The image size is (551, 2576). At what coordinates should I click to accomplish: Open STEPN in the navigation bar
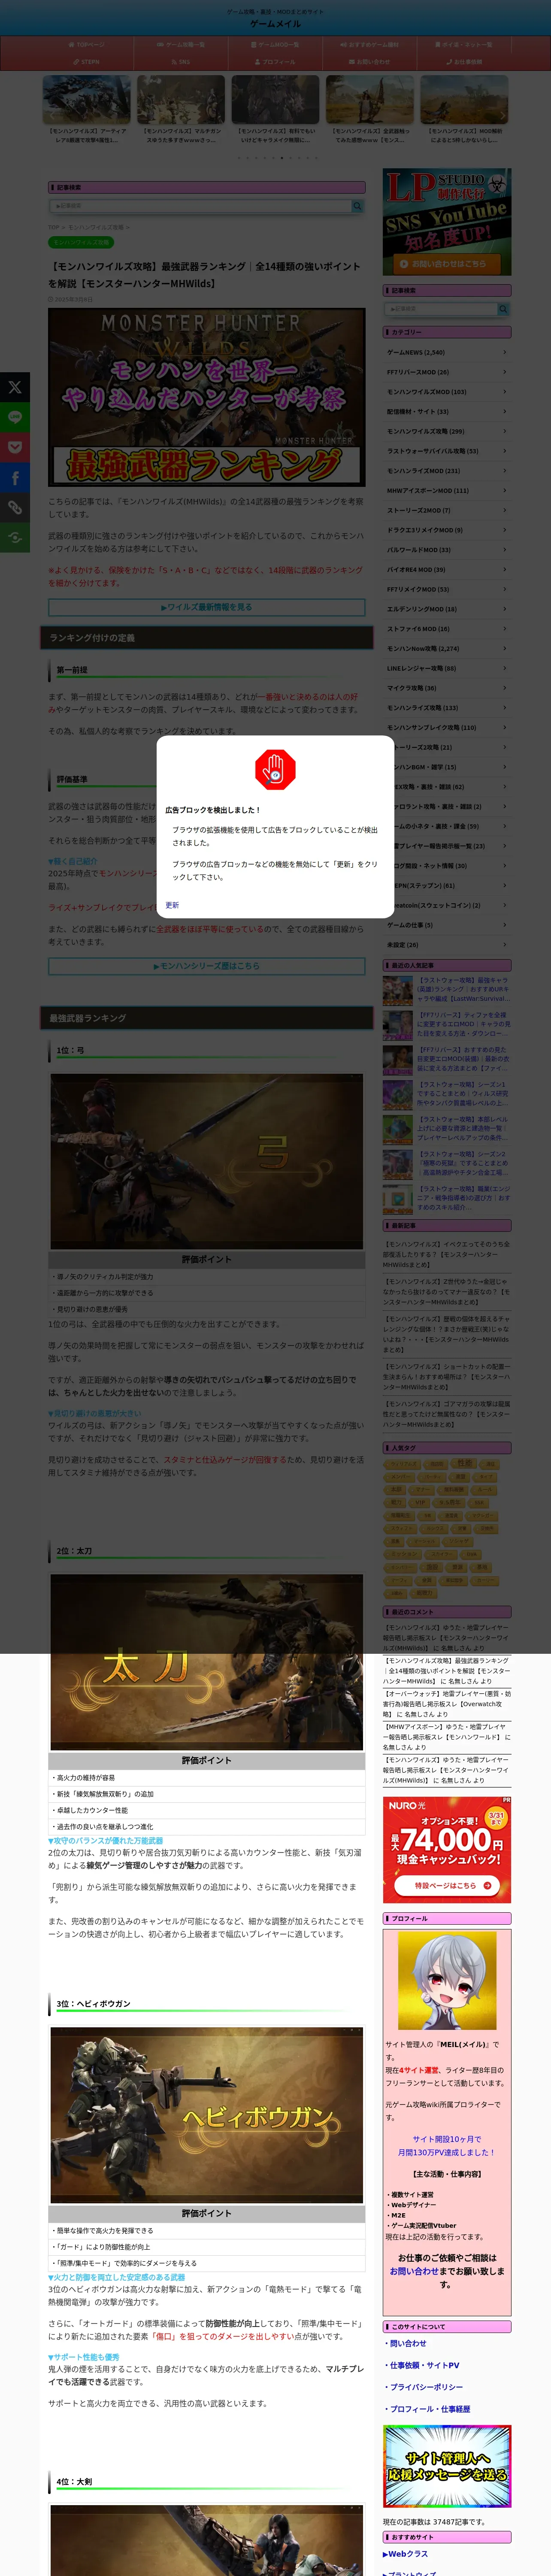tap(86, 62)
